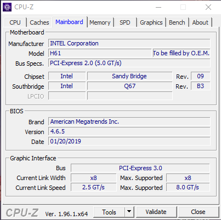
Task: Click the 2.5 GT/s current link speed
Action: pyautogui.click(x=94, y=187)
